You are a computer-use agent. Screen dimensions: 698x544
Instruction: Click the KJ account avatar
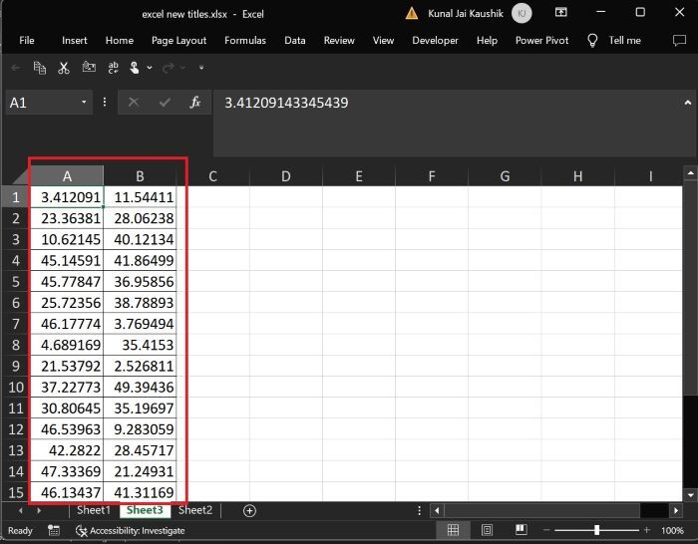tap(522, 13)
